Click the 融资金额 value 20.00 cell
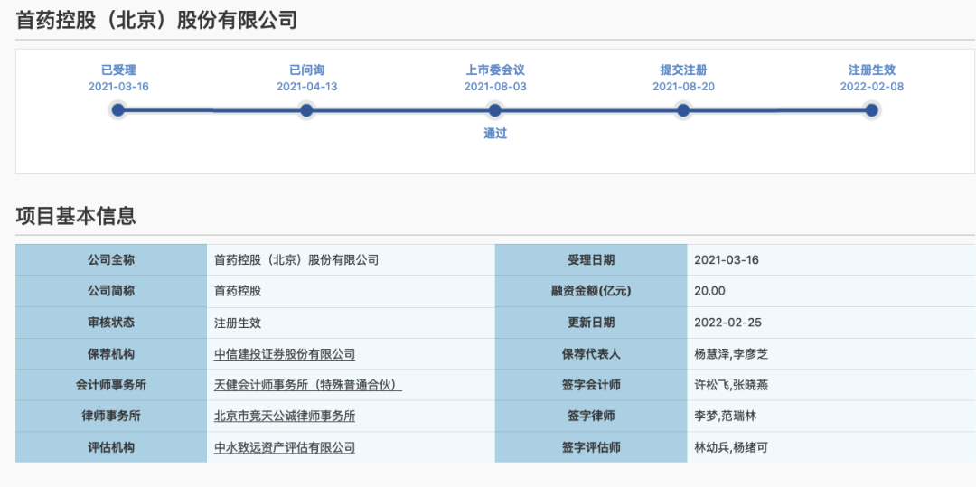The height and width of the screenshot is (487, 976). [x=709, y=291]
